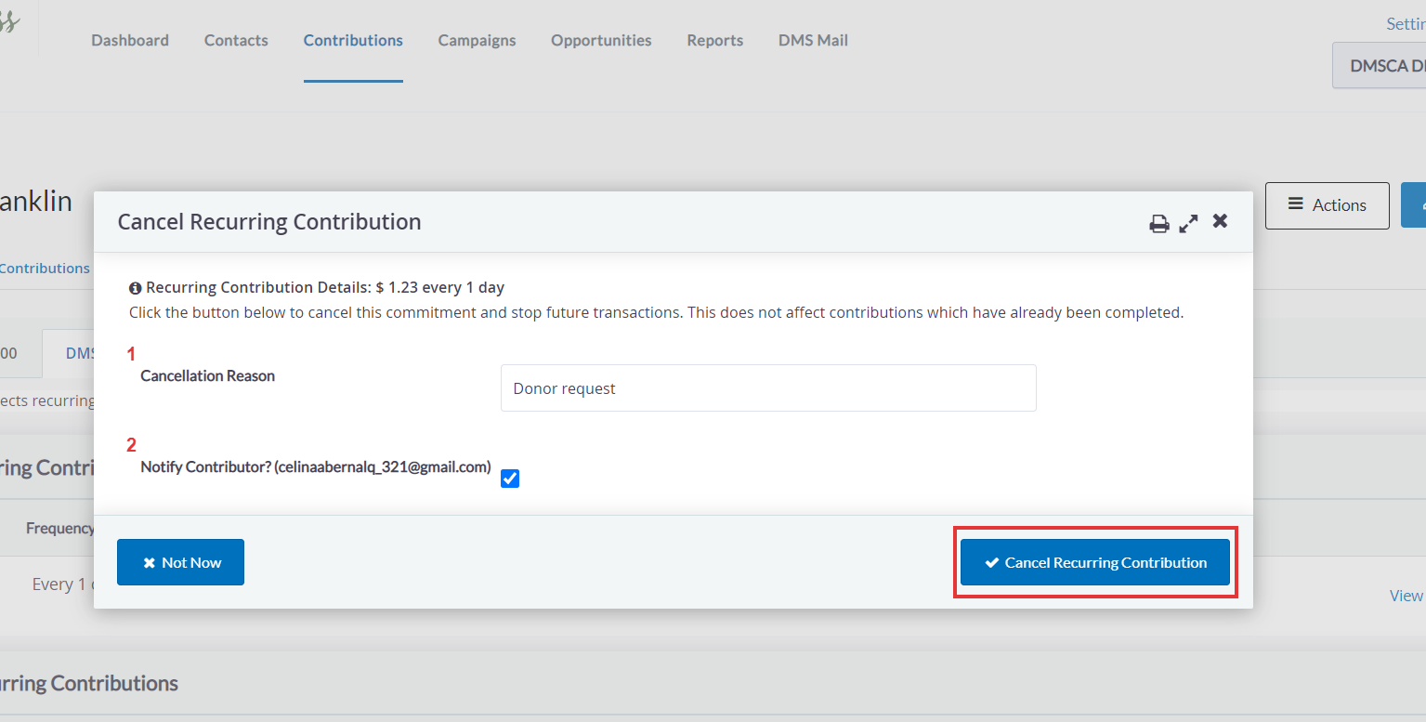The image size is (1426, 722).
Task: Expand the dialog to full screen
Action: click(1188, 223)
